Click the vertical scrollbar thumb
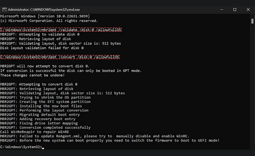Screen dimensions: 255x156 click(252, 21)
